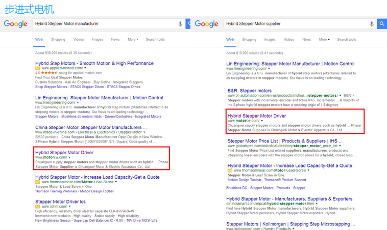
Task: Open 'Stepper Motor Price List' IHS result
Action: tap(285, 141)
